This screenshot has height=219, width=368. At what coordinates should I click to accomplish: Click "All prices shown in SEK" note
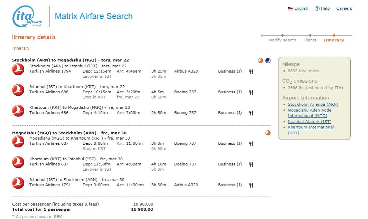click(37, 217)
